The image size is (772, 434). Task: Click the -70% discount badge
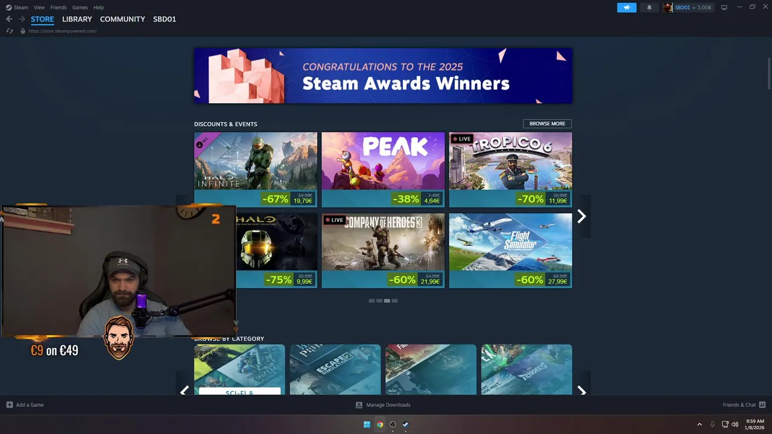pos(530,198)
